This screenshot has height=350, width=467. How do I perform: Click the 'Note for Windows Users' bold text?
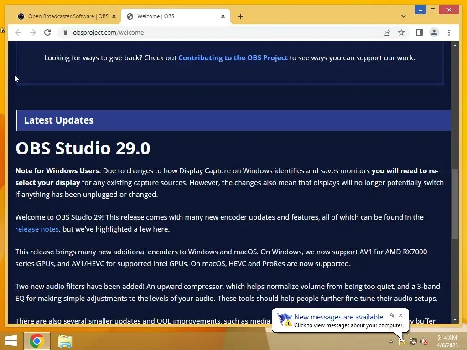pyautogui.click(x=57, y=171)
